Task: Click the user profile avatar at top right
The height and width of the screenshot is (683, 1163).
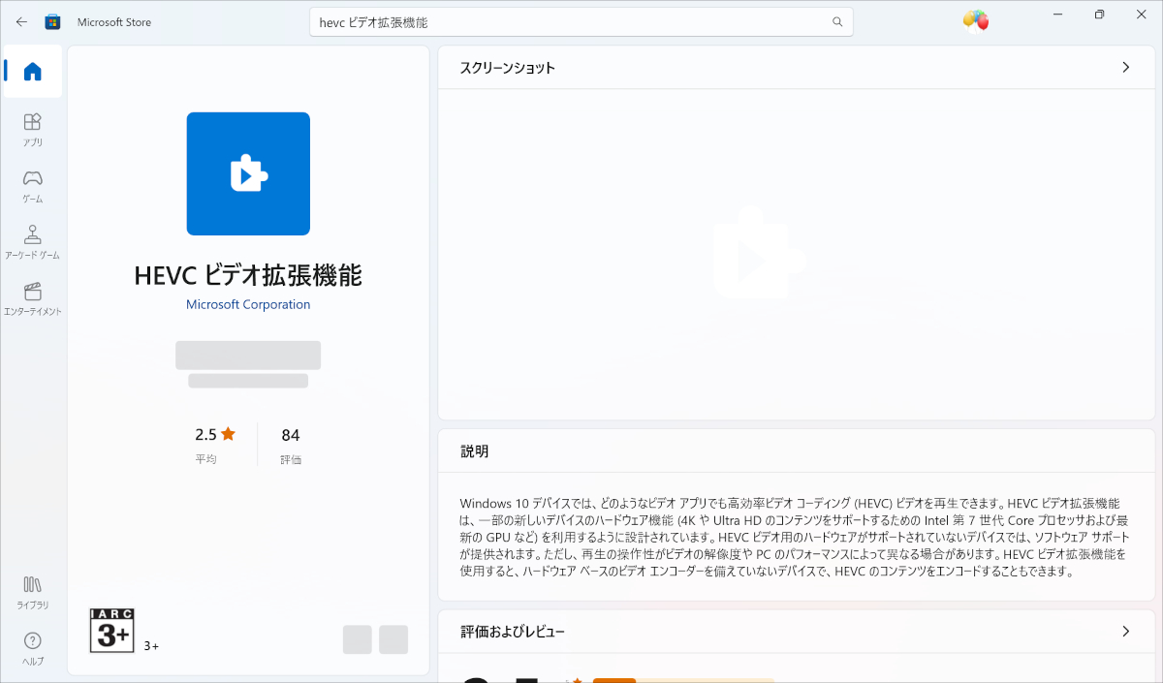Action: [975, 20]
